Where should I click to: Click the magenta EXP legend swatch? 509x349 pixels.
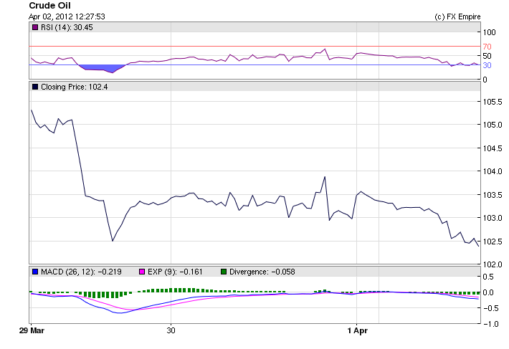coord(142,272)
